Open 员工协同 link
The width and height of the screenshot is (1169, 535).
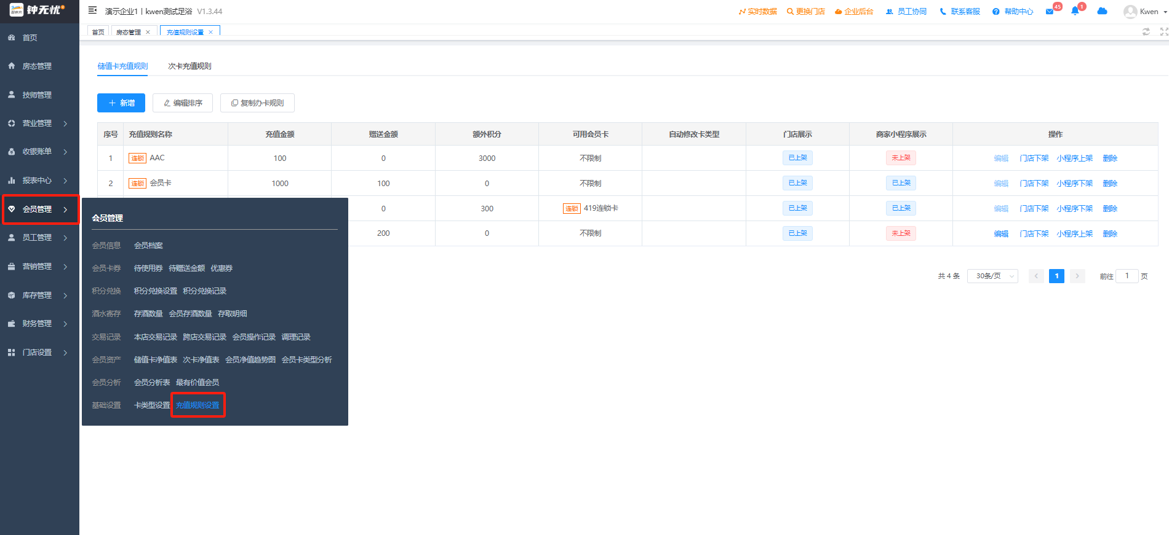pyautogui.click(x=906, y=12)
